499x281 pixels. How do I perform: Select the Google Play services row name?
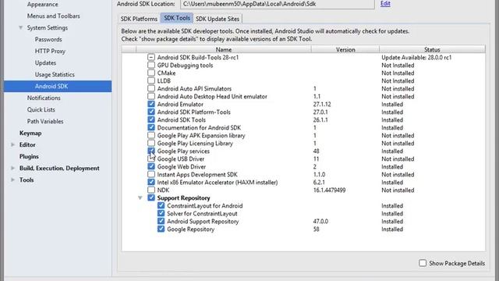(183, 151)
